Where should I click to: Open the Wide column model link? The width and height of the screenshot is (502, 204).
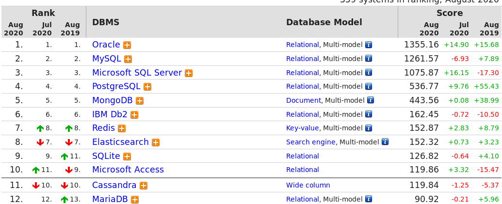308,185
